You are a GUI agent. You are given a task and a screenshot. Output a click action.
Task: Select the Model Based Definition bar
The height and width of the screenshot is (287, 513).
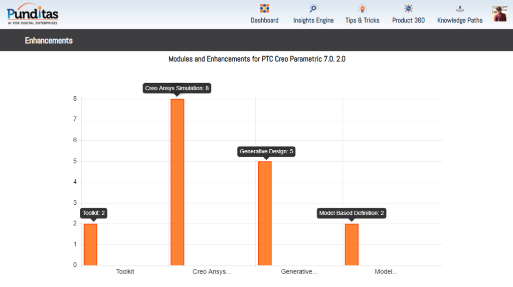tap(352, 244)
